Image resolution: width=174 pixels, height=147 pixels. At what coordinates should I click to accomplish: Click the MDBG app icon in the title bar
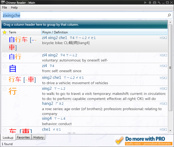(x=3, y=2)
